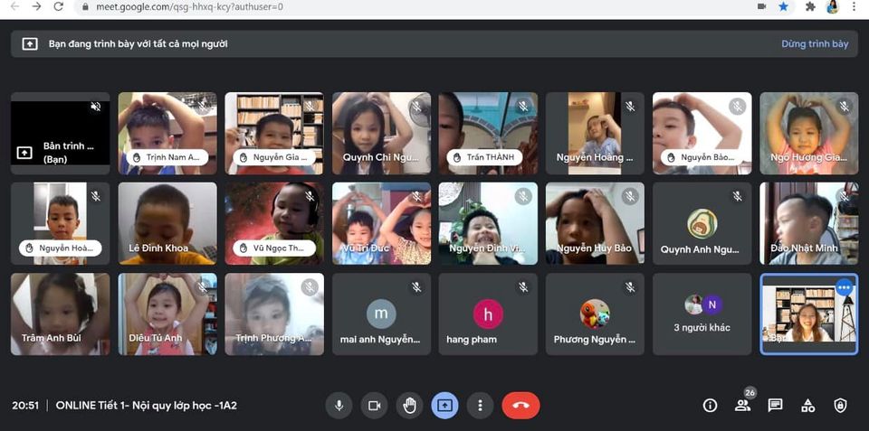
Task: Reload the page with the browser refresh button
Action: (59, 6)
